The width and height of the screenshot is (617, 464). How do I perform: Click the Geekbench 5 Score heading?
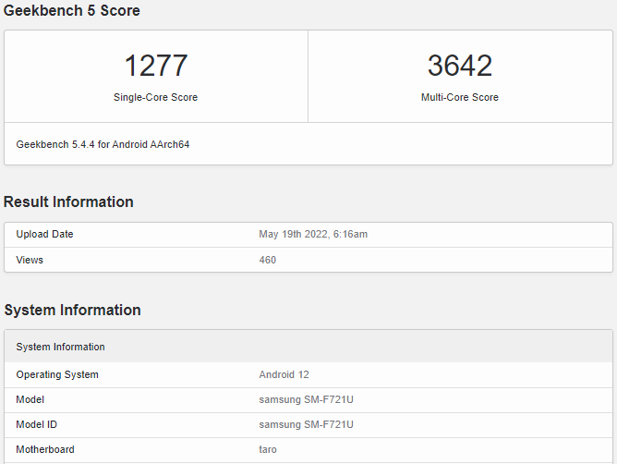tap(72, 10)
